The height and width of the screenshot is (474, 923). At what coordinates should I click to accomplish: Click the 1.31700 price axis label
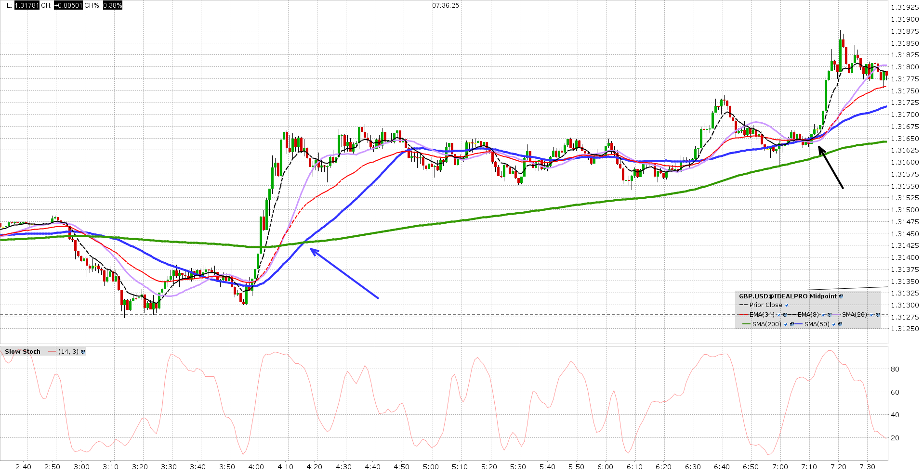905,115
